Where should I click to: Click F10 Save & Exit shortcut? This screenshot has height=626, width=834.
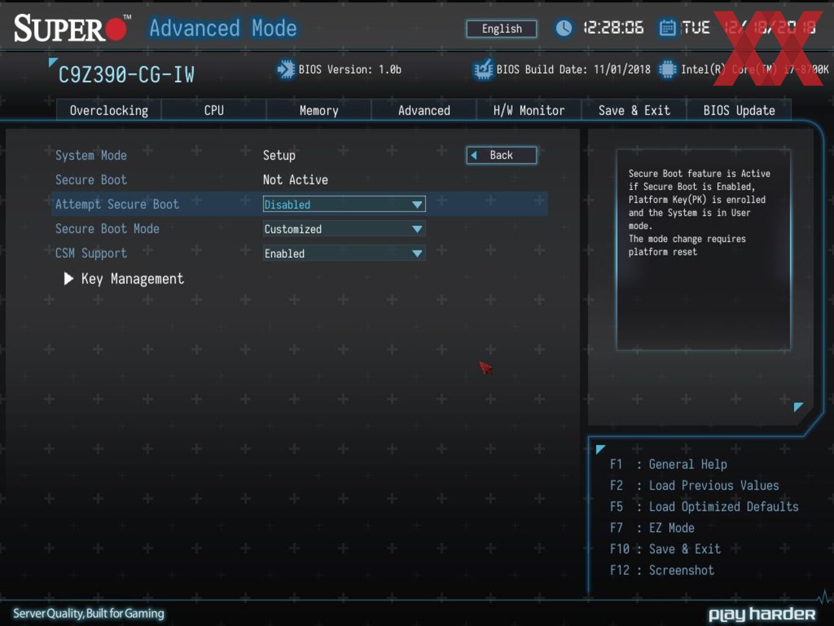(x=665, y=549)
